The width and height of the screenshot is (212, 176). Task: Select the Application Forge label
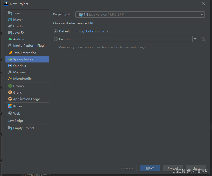point(26,99)
